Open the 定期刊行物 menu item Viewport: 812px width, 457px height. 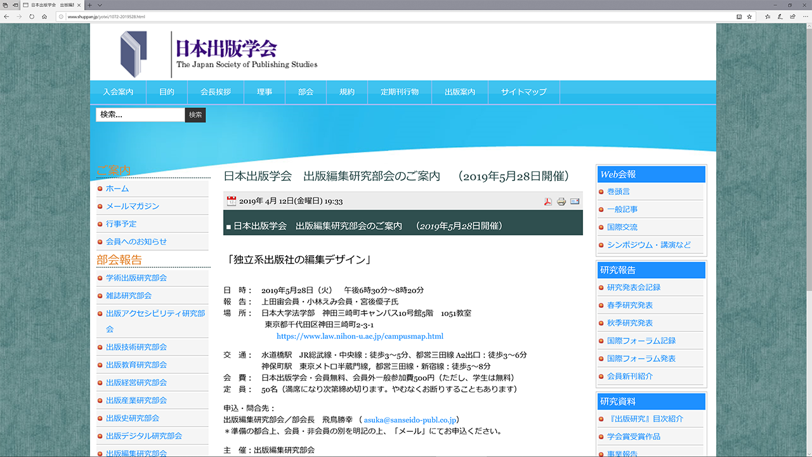[400, 92]
